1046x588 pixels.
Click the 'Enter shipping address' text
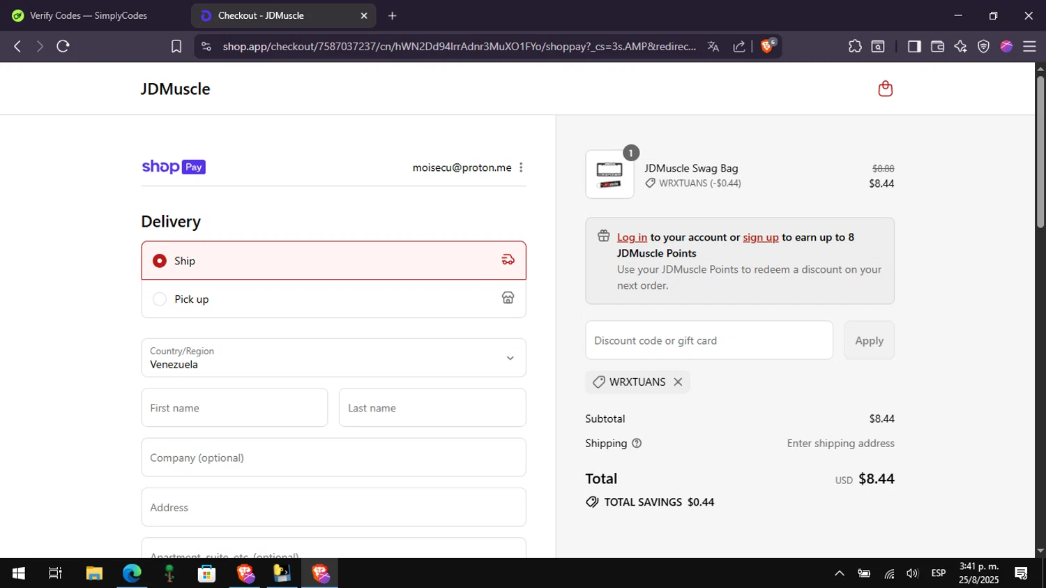[840, 443]
